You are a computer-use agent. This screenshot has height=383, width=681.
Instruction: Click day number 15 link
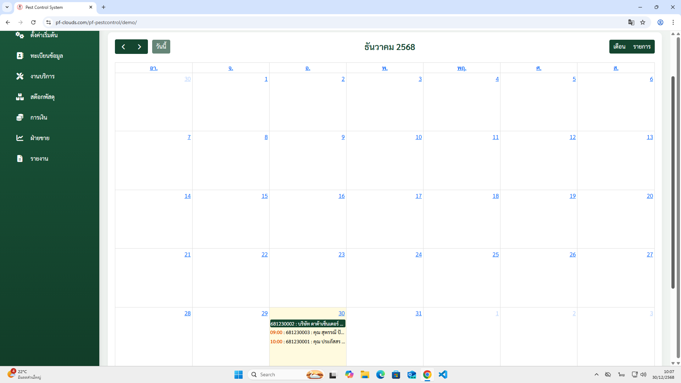(x=265, y=196)
